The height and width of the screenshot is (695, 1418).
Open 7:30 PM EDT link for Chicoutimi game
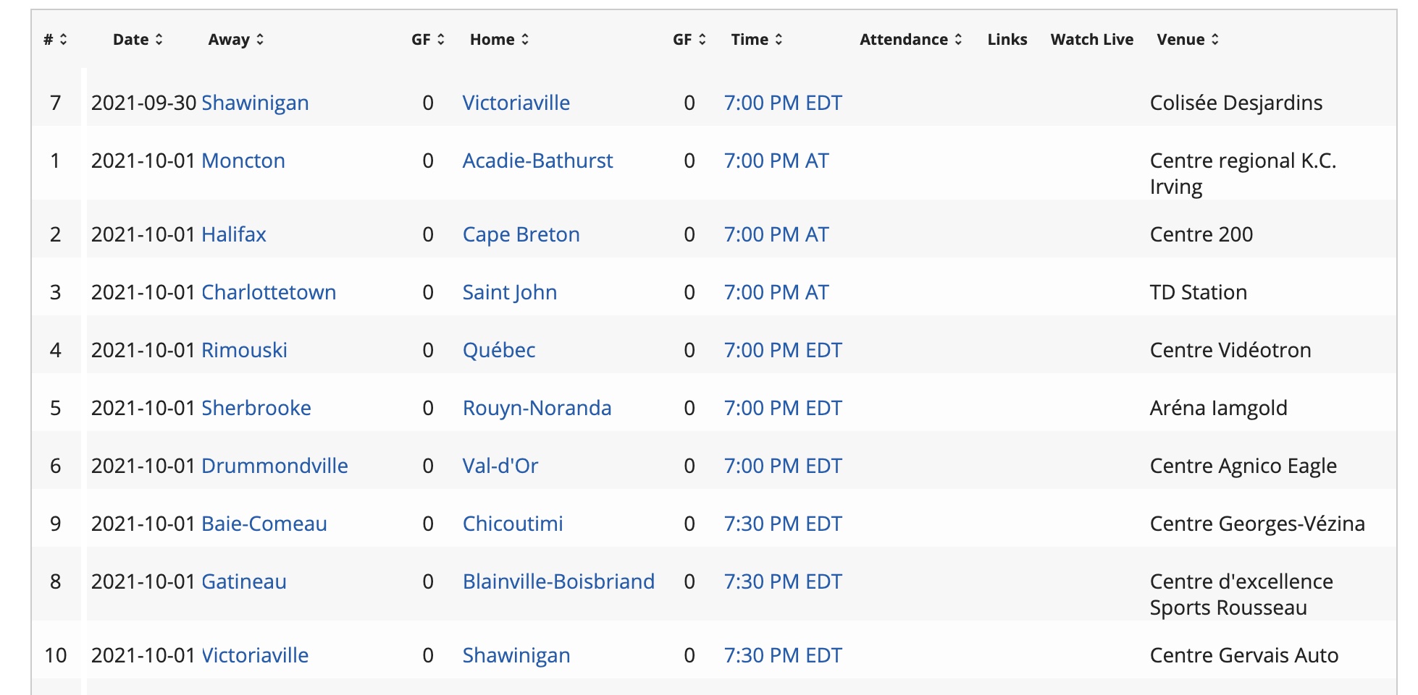(783, 524)
